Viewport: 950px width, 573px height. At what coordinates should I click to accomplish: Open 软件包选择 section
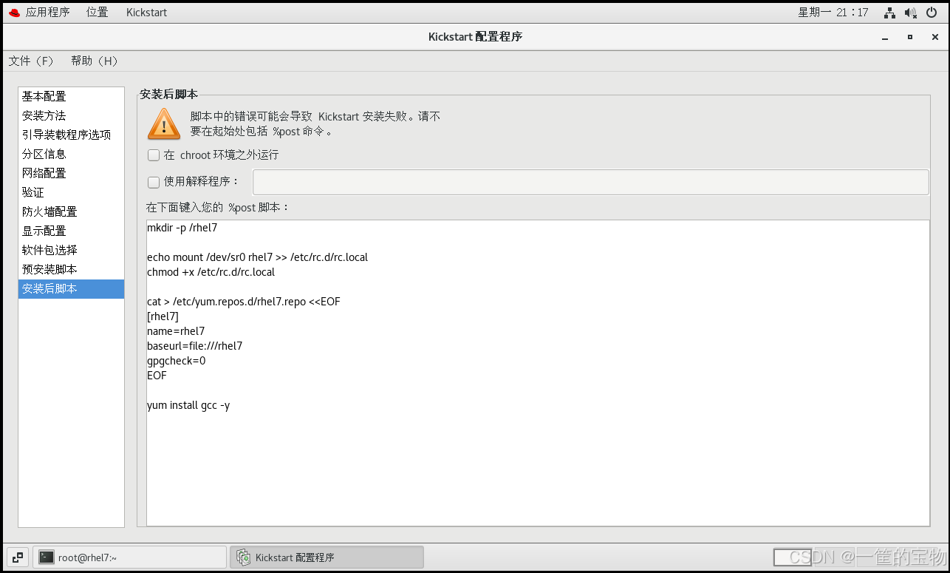(71, 250)
